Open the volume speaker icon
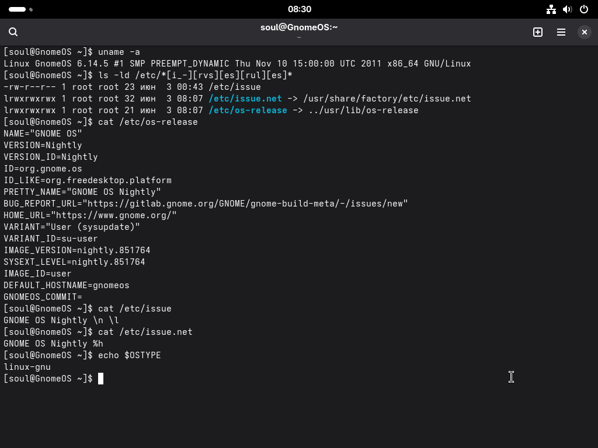Screen dimensions: 598x448 (568, 9)
